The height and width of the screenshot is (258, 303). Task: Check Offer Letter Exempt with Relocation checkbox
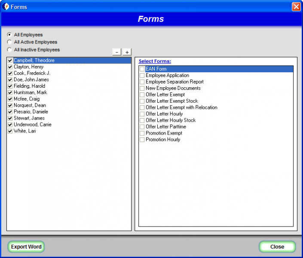point(142,107)
